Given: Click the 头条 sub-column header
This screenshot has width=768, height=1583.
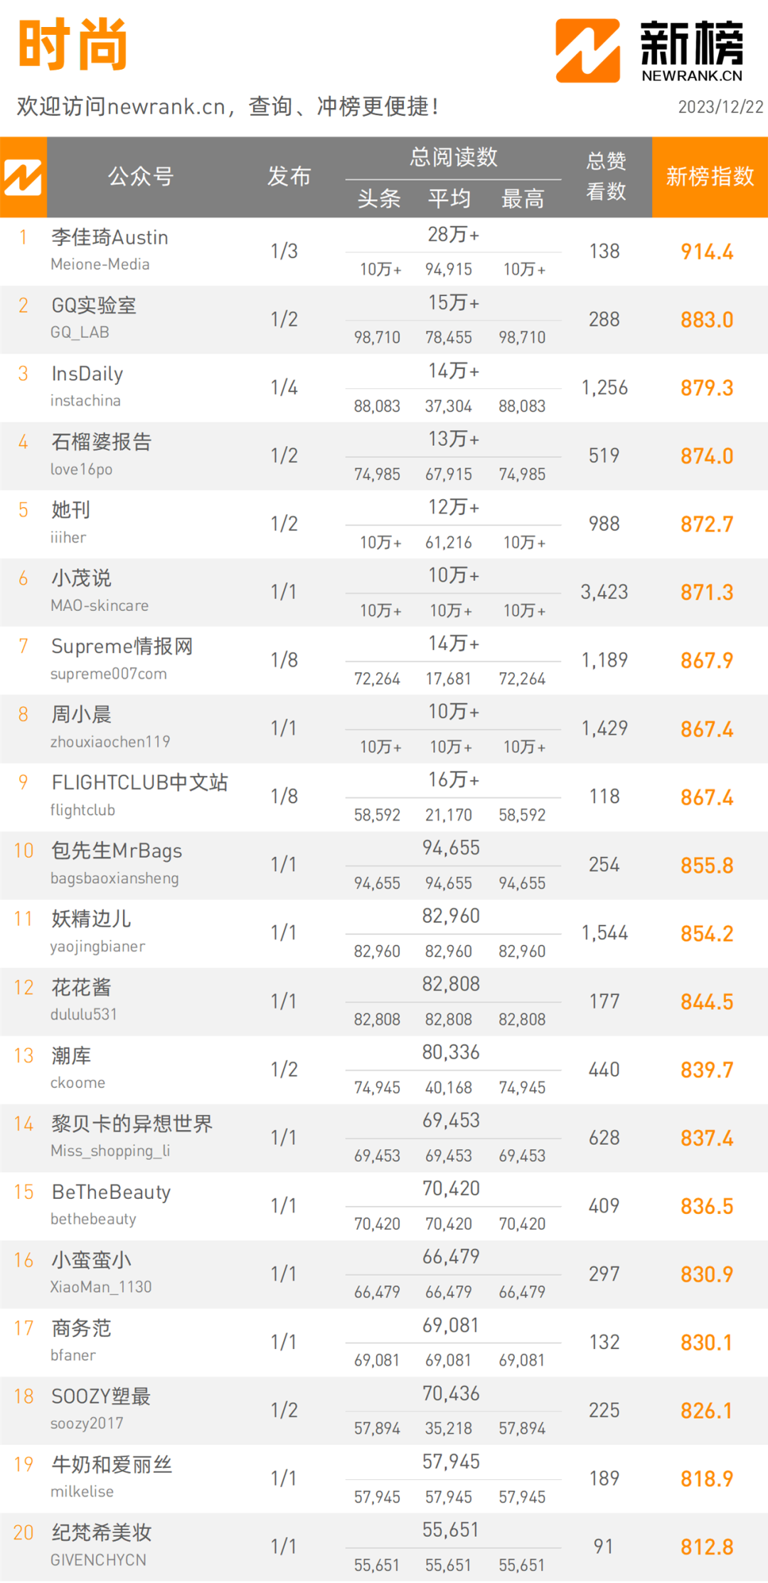Looking at the screenshot, I should click(x=379, y=198).
